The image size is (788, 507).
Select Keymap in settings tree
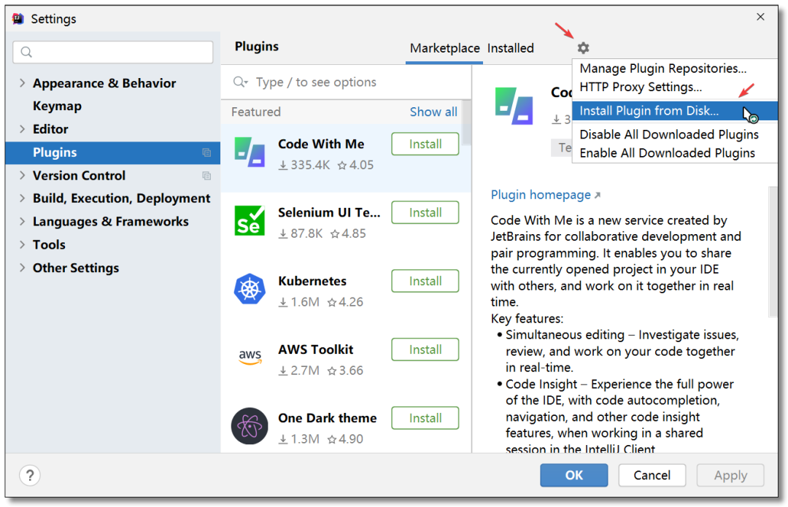57,106
